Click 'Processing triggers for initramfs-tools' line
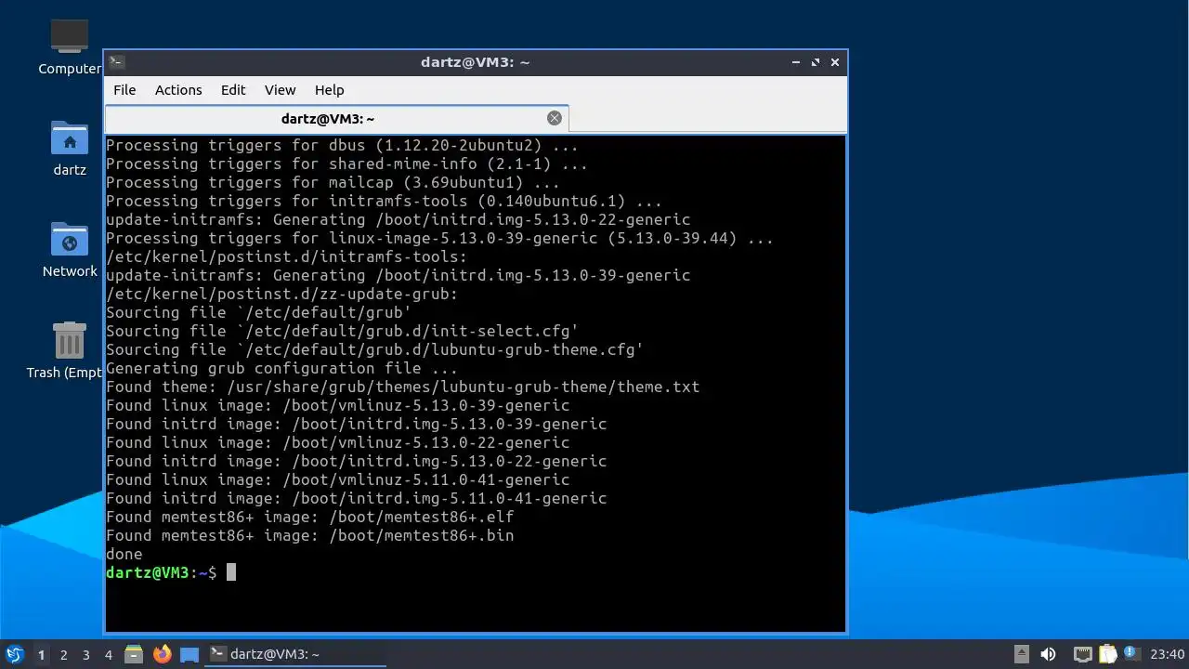The image size is (1189, 669). [384, 201]
